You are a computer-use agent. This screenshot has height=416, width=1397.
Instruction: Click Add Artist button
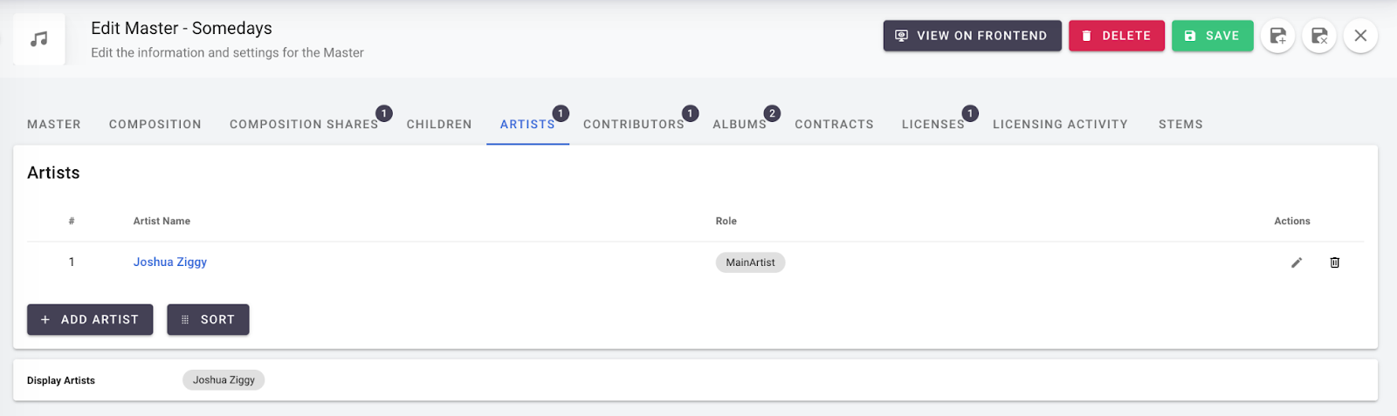coord(90,319)
